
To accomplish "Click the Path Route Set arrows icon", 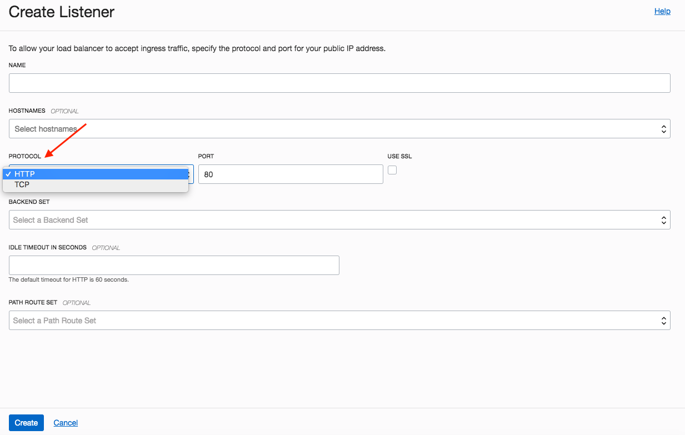I will click(663, 321).
